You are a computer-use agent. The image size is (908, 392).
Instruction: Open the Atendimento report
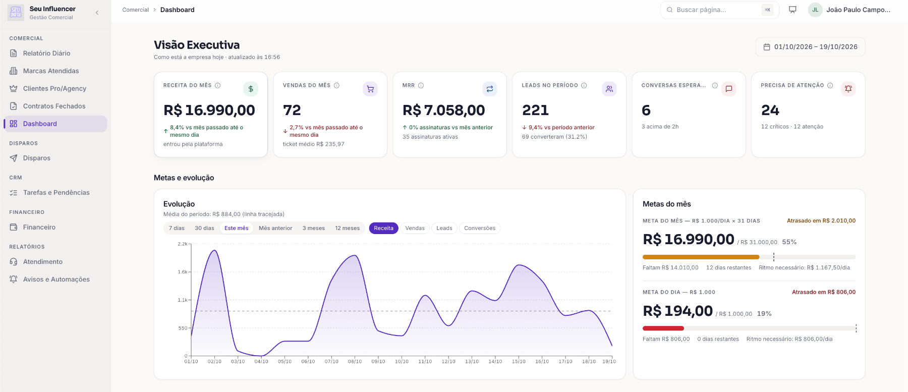(x=55, y=261)
